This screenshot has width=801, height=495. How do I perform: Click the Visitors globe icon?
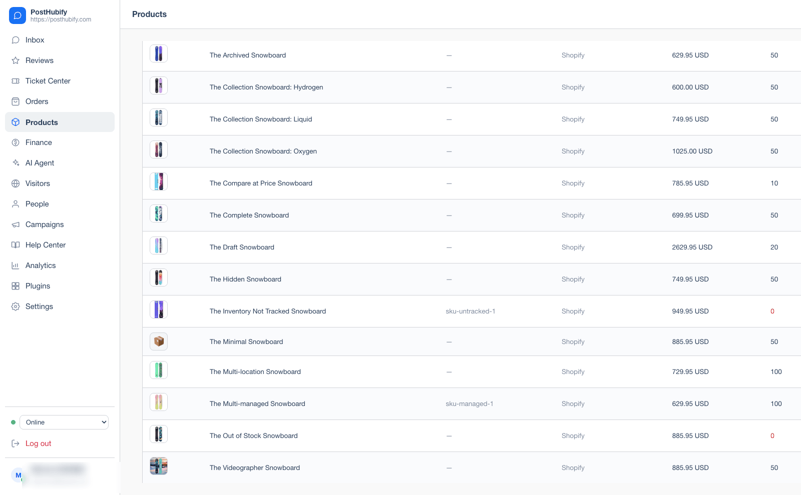[x=16, y=183]
